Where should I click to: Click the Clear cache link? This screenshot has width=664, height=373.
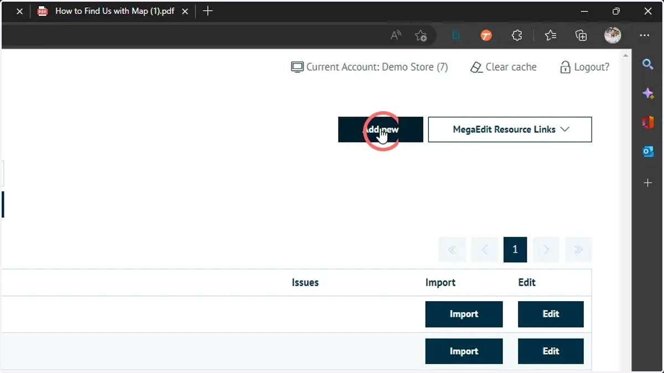click(504, 67)
